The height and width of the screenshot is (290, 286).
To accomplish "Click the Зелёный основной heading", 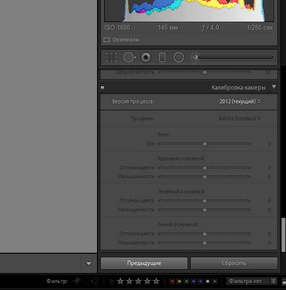I will (x=181, y=191).
